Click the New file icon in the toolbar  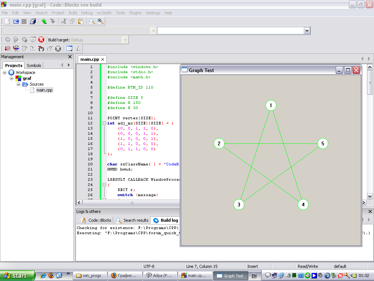click(7, 22)
